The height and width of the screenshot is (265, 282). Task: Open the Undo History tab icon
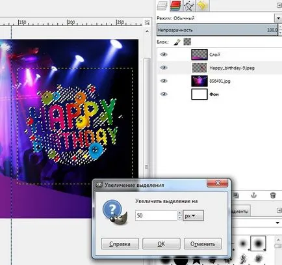point(202,5)
